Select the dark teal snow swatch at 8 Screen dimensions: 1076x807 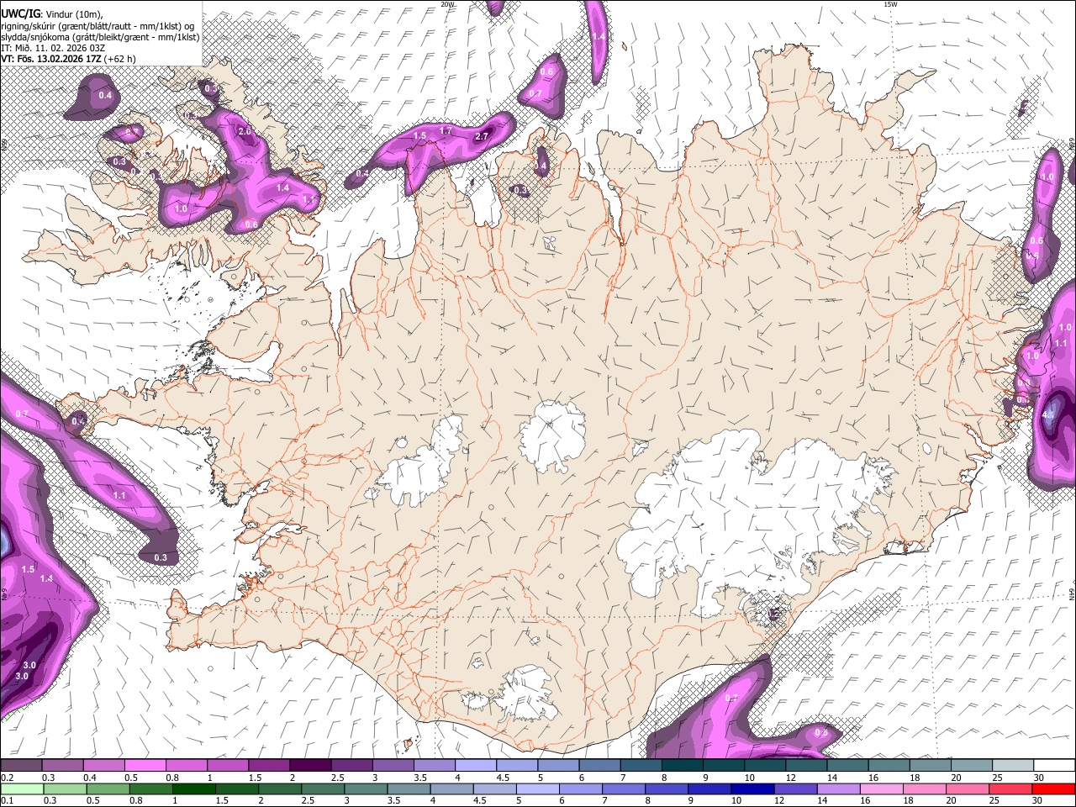[x=682, y=765]
